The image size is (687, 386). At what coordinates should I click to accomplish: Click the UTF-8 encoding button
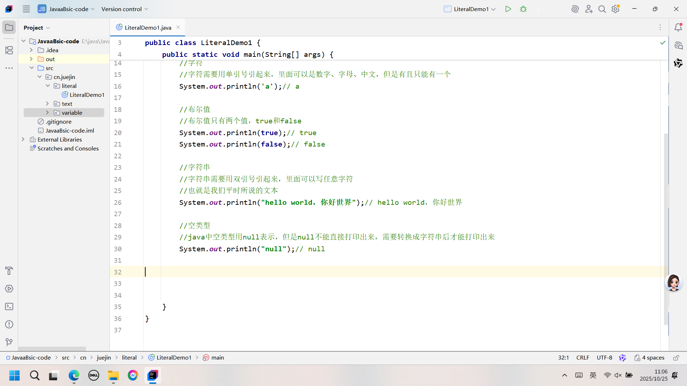(604, 358)
